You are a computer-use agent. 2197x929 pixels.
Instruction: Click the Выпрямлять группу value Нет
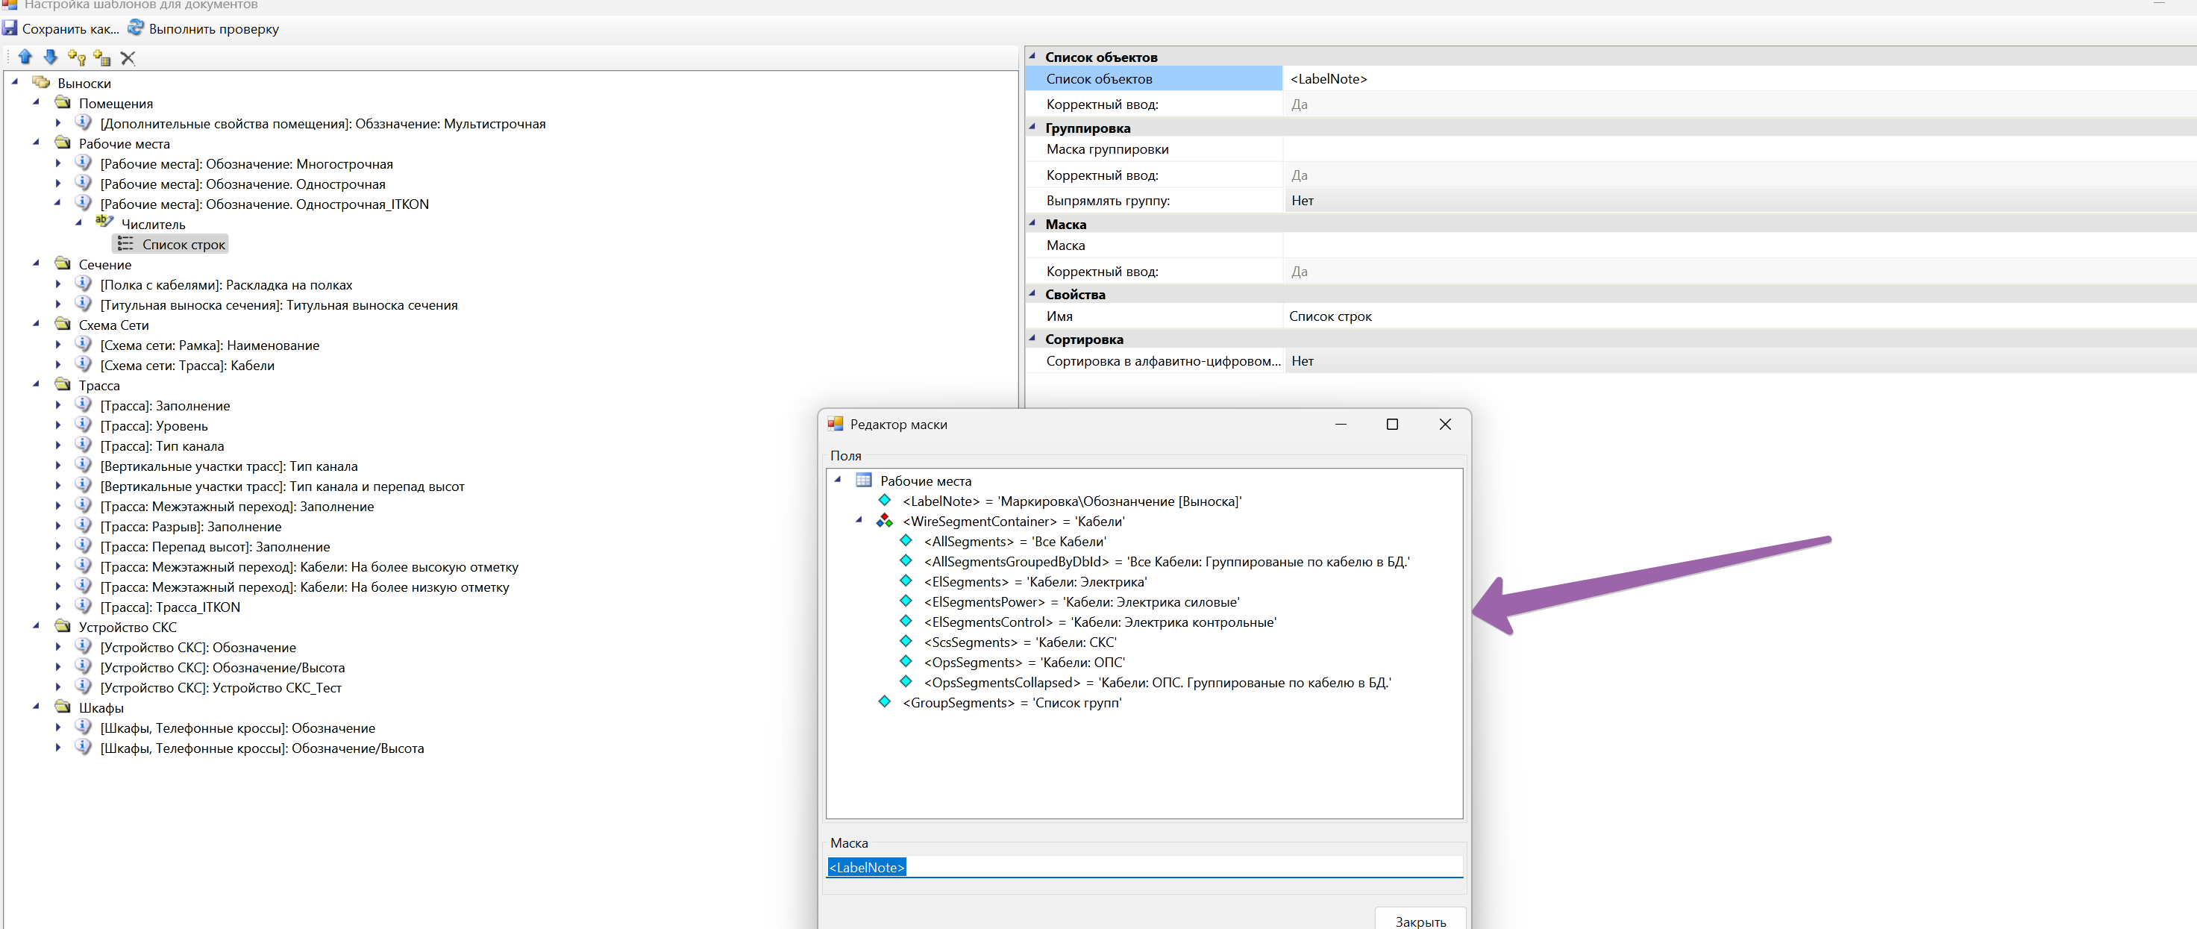click(1302, 201)
